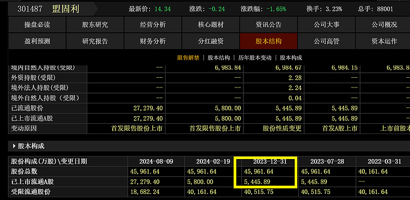Click value 0.04 in 境外自然人持股 row

[x=296, y=98]
